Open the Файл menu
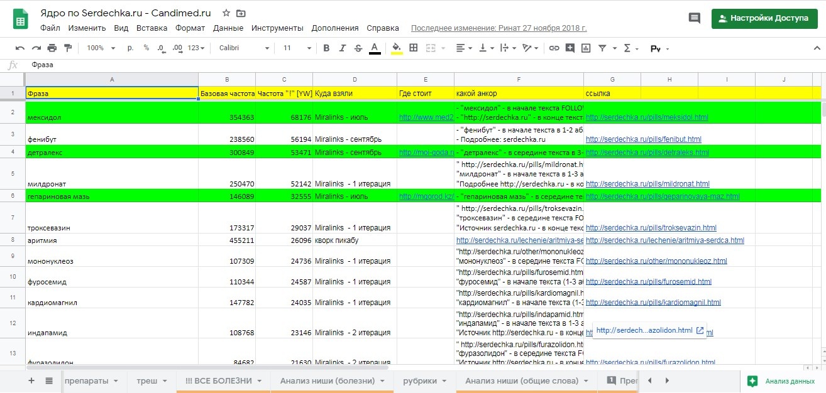Screen dimensions: 826x393 (x=50, y=28)
